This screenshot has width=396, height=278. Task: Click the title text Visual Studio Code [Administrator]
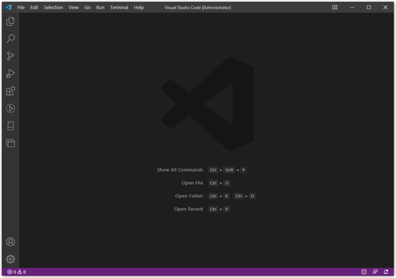coord(198,8)
